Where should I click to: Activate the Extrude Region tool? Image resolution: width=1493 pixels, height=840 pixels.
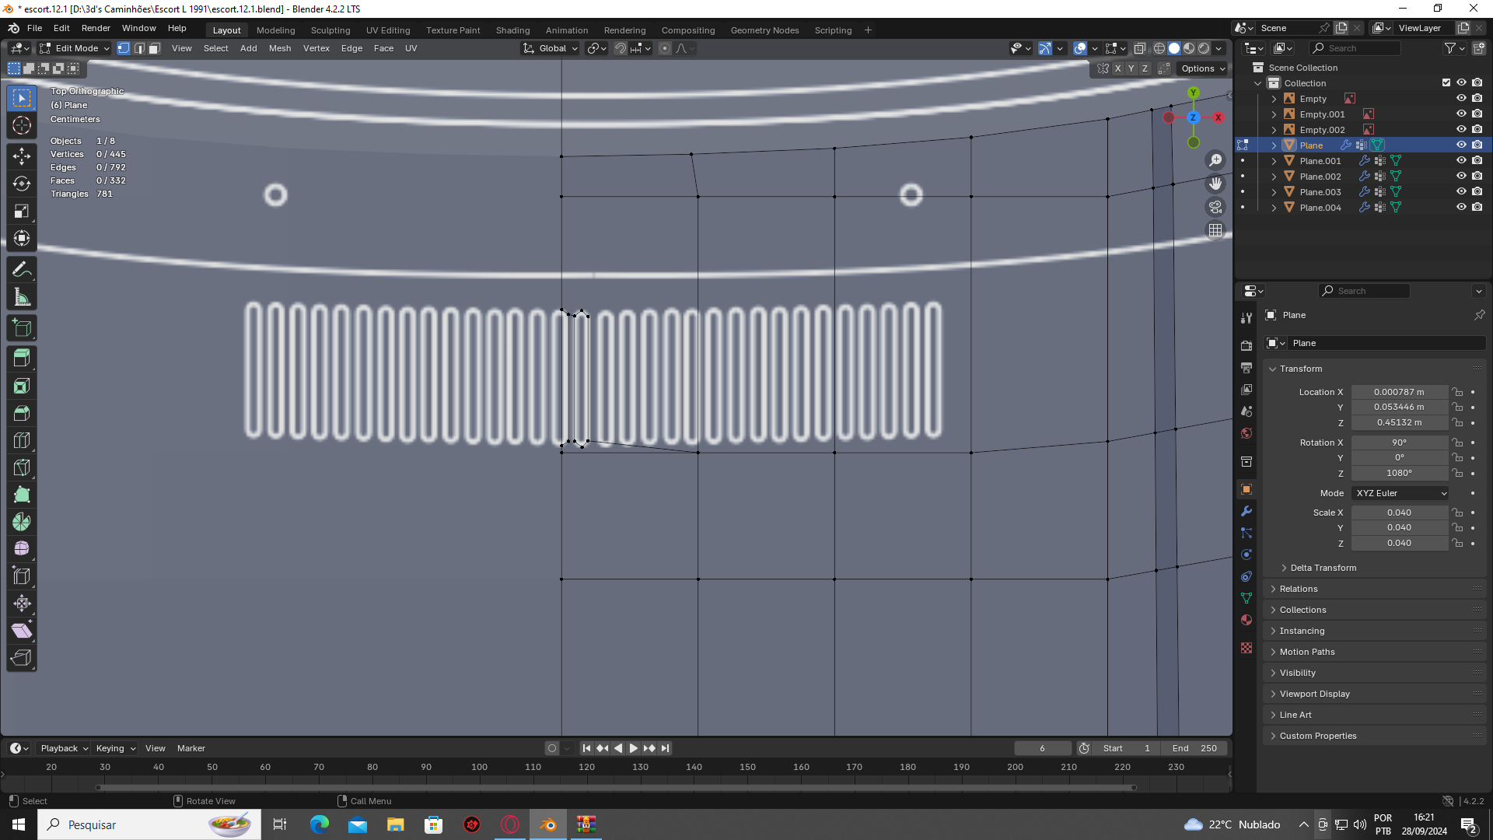22,359
